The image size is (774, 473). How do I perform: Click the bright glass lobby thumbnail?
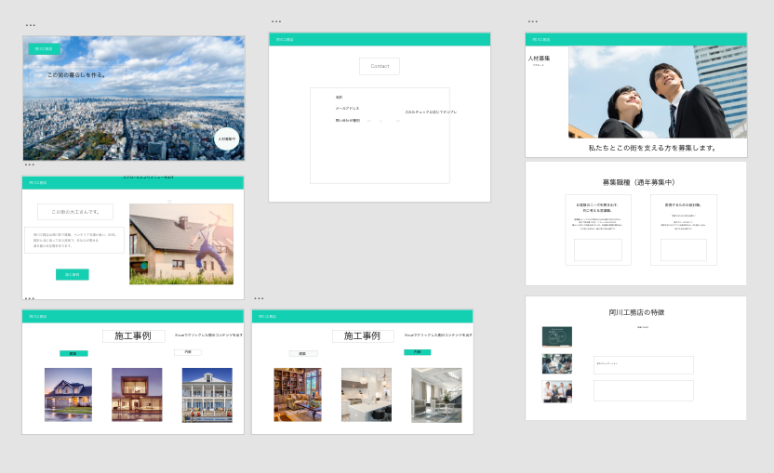[x=437, y=395]
